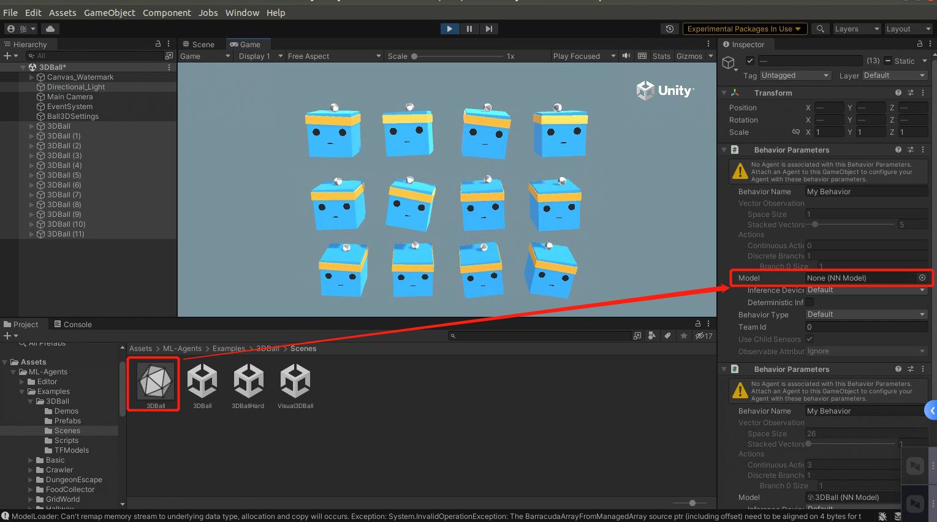Click Project search by type icon
The width and height of the screenshot is (937, 522).
click(x=651, y=336)
